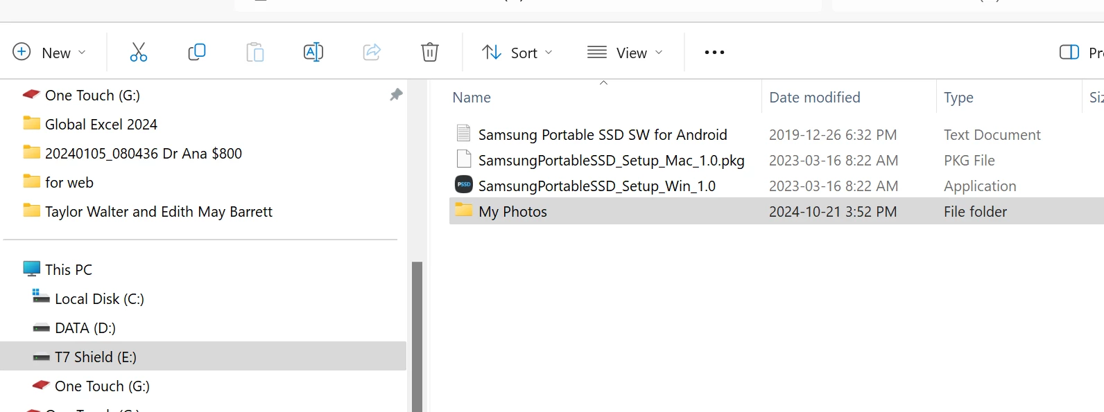This screenshot has height=412, width=1104.
Task: Select DATA (D:) drive
Action: 85,328
